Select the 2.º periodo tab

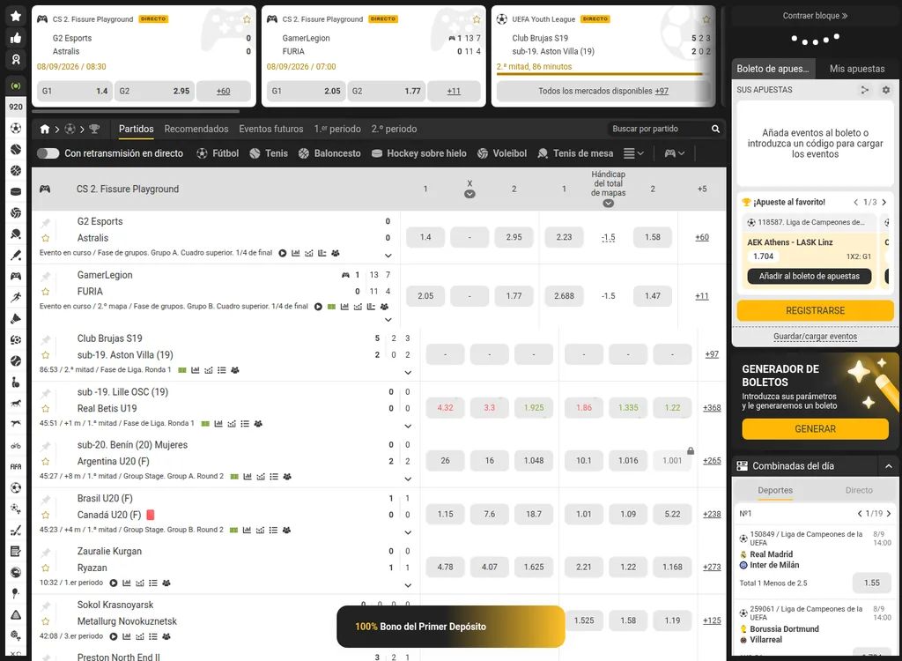(394, 129)
